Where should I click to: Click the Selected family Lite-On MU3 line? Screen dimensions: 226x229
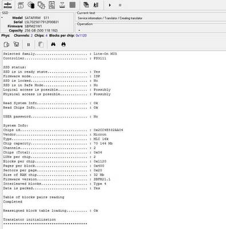(60, 54)
